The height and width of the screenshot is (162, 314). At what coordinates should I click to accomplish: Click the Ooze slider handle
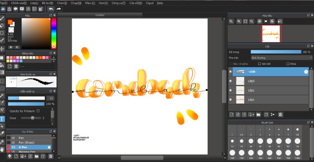click(x=33, y=118)
